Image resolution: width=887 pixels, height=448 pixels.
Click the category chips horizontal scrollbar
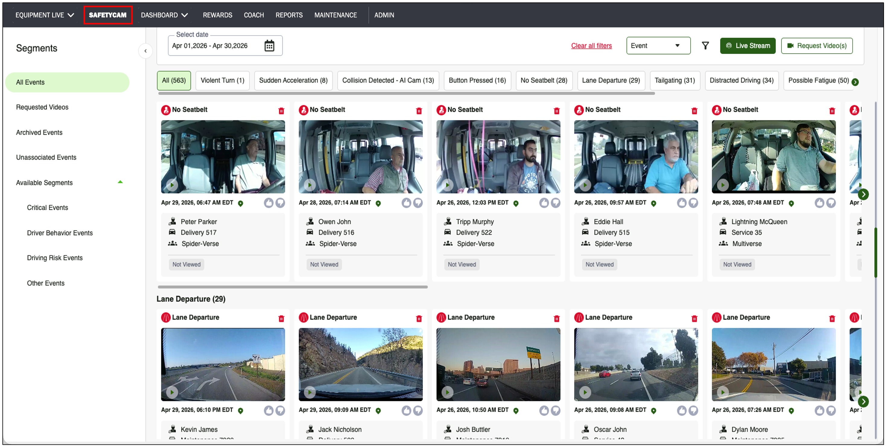tap(406, 93)
